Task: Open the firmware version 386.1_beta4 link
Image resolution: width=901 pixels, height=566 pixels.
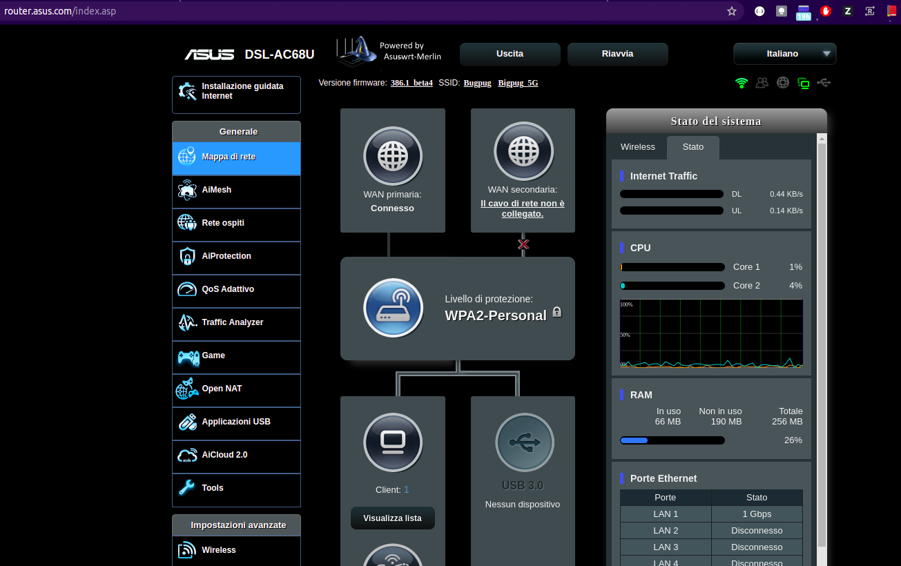Action: [411, 83]
